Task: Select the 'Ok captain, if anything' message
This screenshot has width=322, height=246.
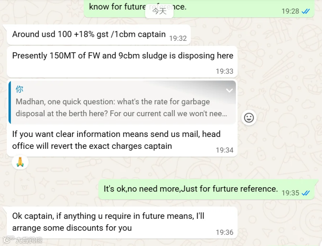Action: [x=122, y=223]
